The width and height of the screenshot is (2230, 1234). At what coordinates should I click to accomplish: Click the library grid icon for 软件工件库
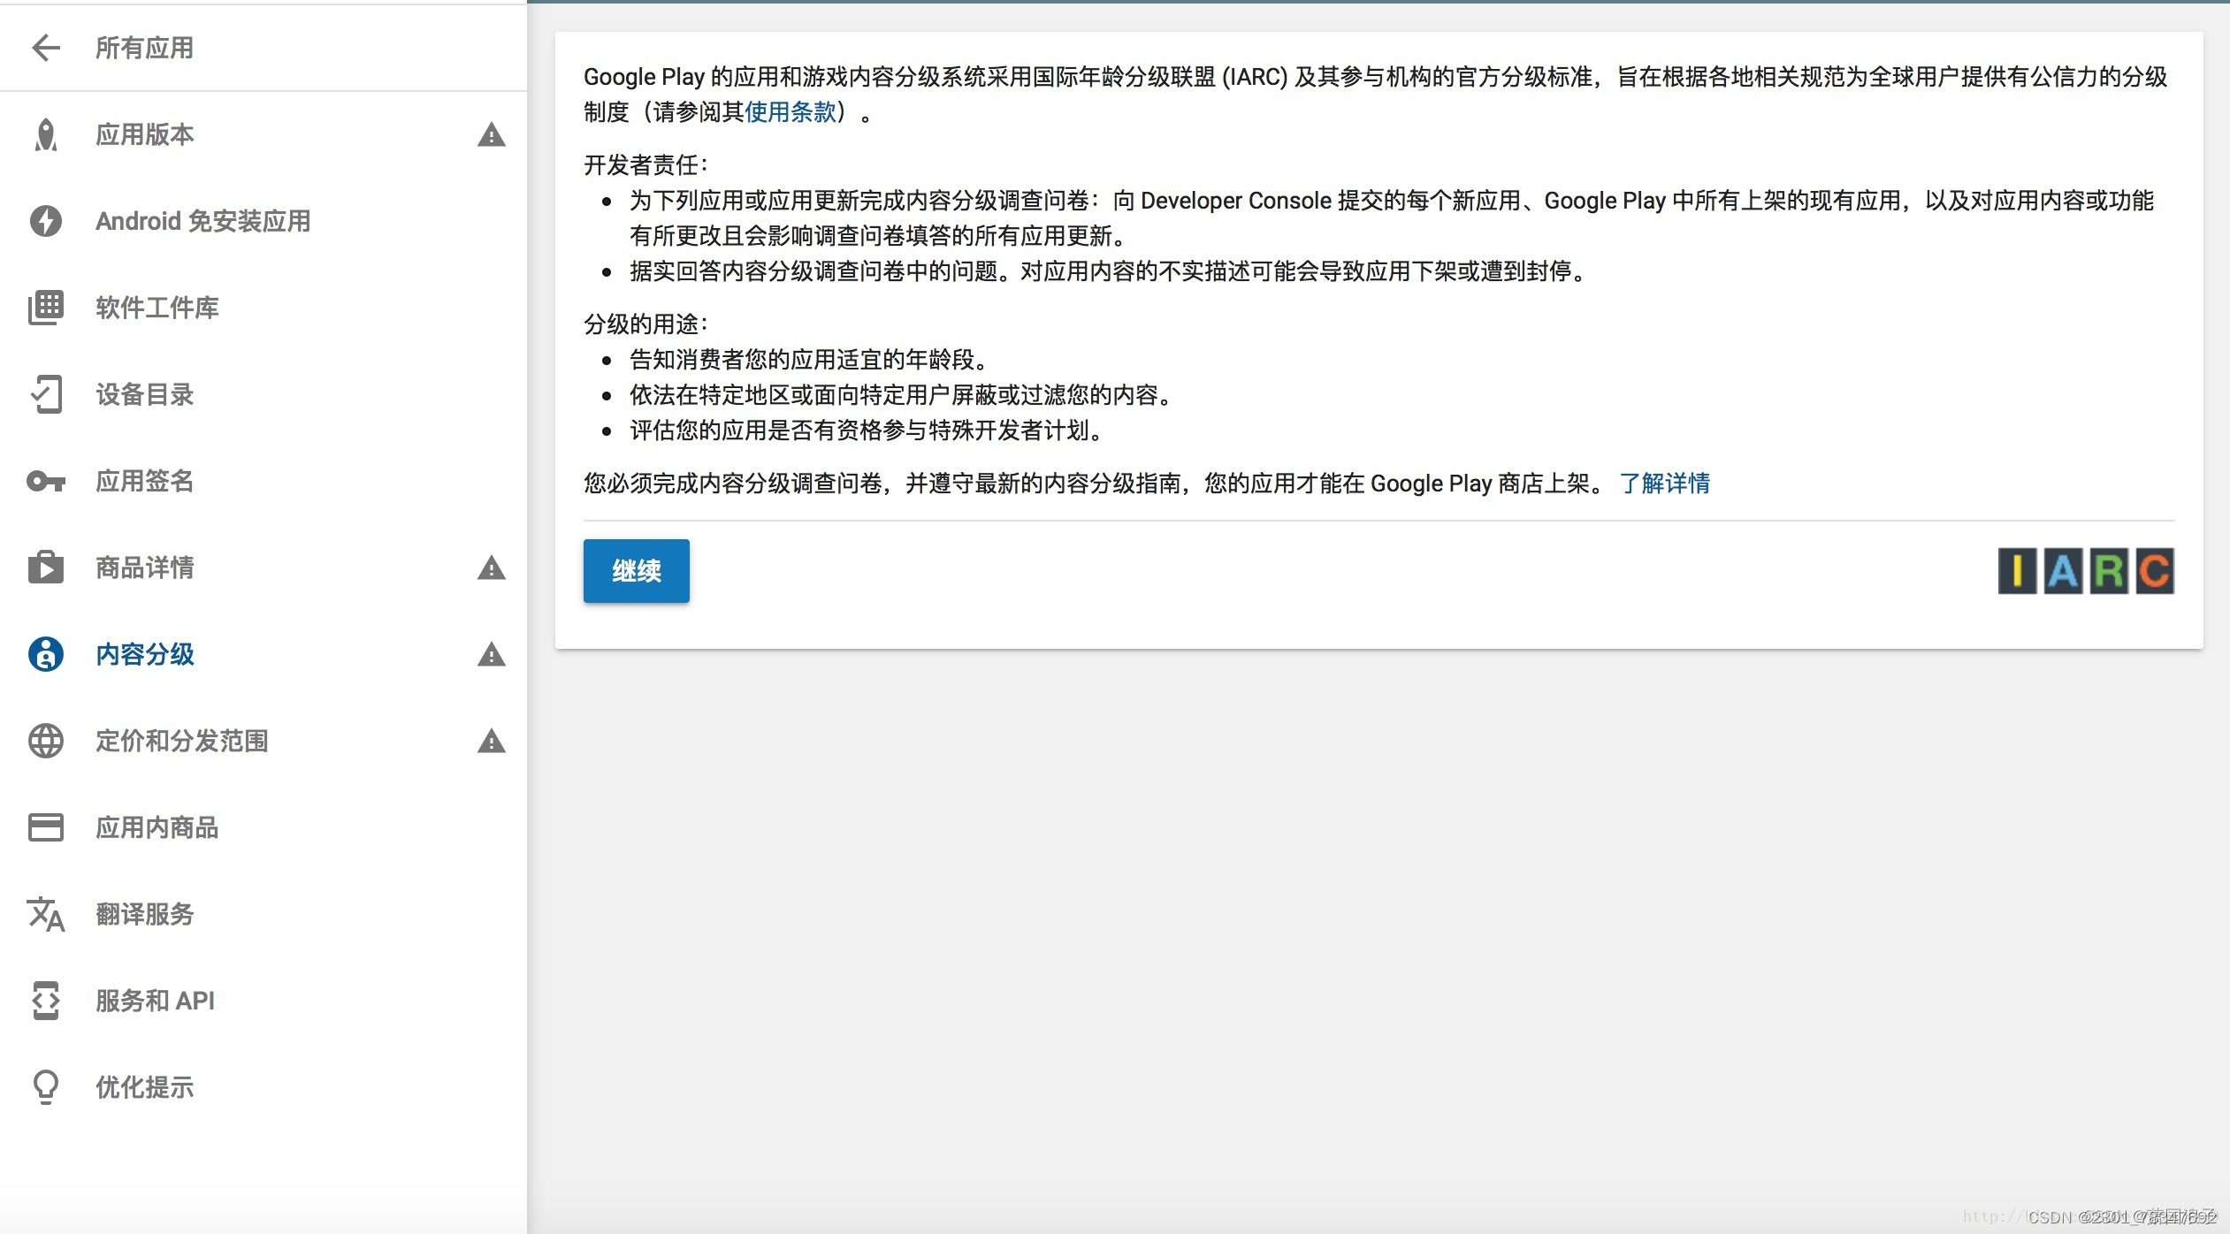pos(45,308)
